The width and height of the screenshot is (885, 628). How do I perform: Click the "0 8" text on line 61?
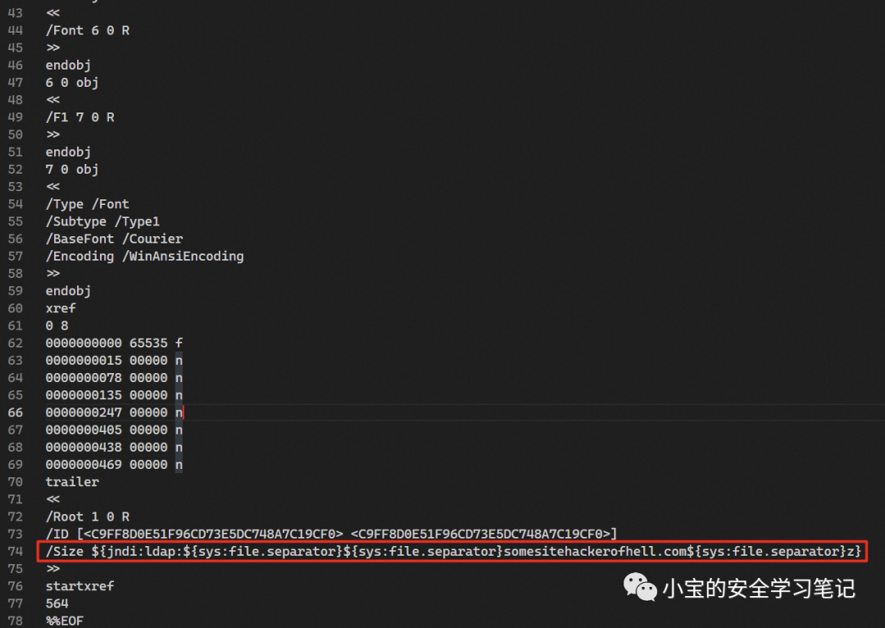click(x=57, y=325)
